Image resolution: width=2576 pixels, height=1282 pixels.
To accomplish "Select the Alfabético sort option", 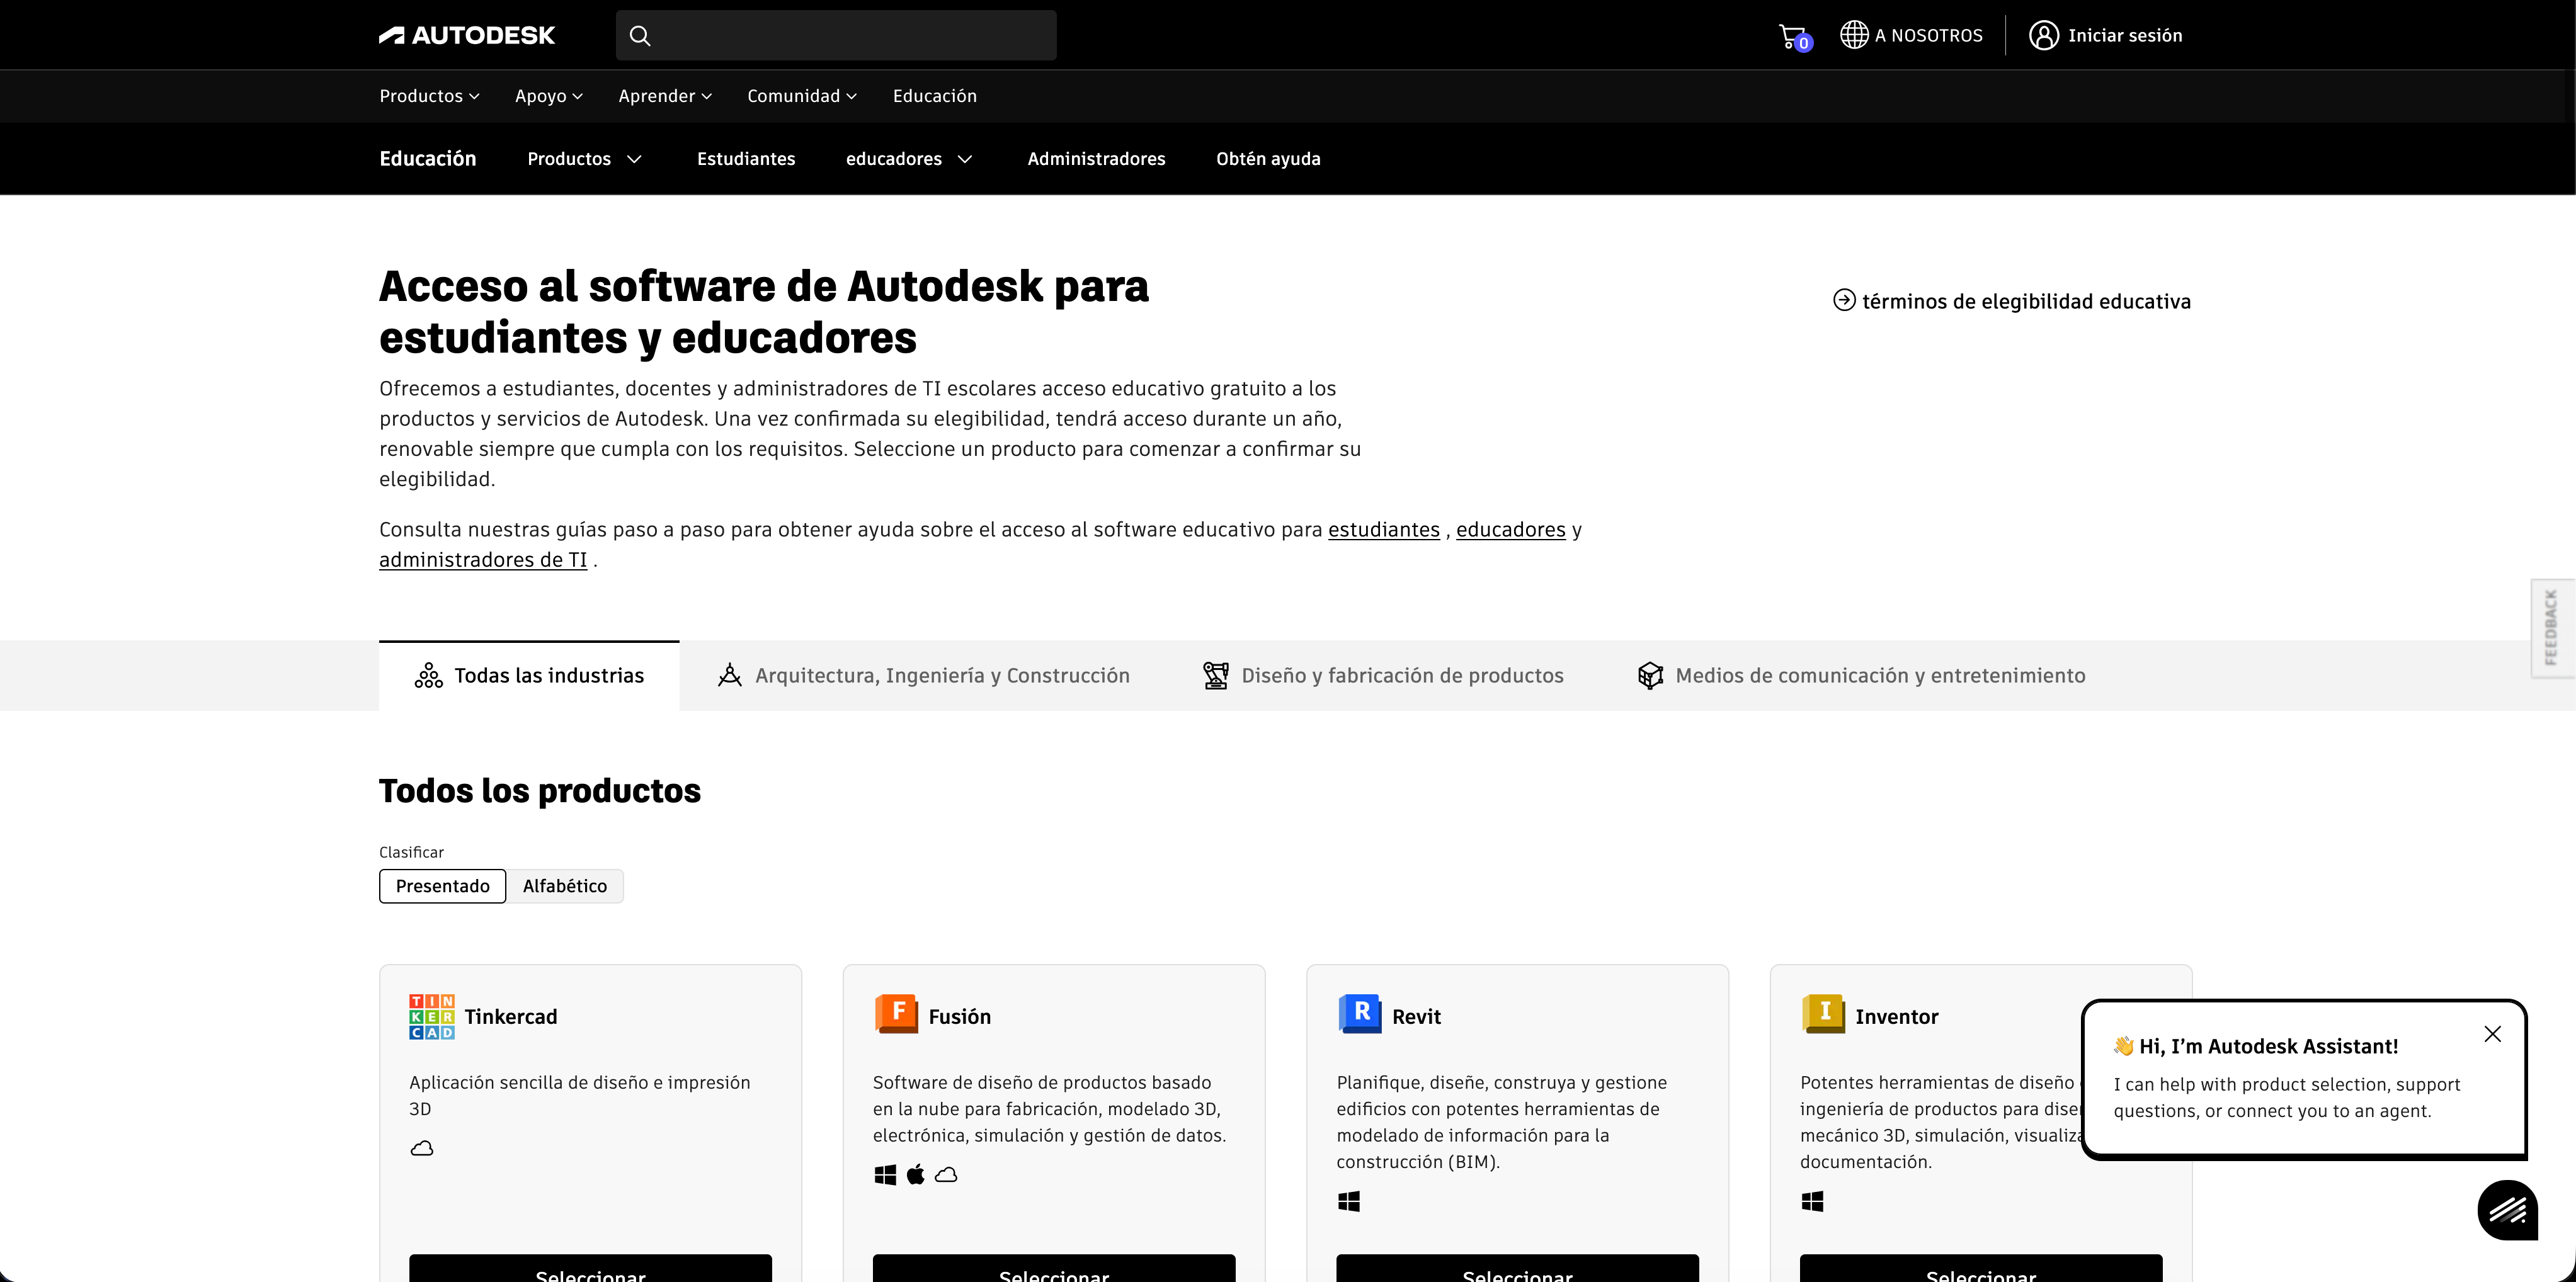I will click(x=565, y=886).
